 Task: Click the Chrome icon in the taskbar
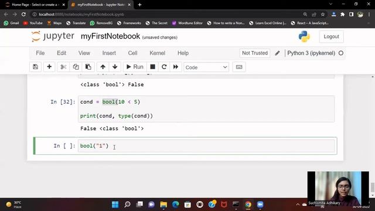(248, 205)
